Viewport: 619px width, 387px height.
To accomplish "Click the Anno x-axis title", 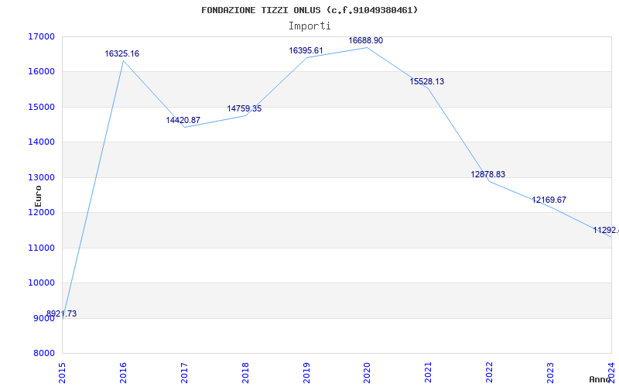I will (600, 379).
